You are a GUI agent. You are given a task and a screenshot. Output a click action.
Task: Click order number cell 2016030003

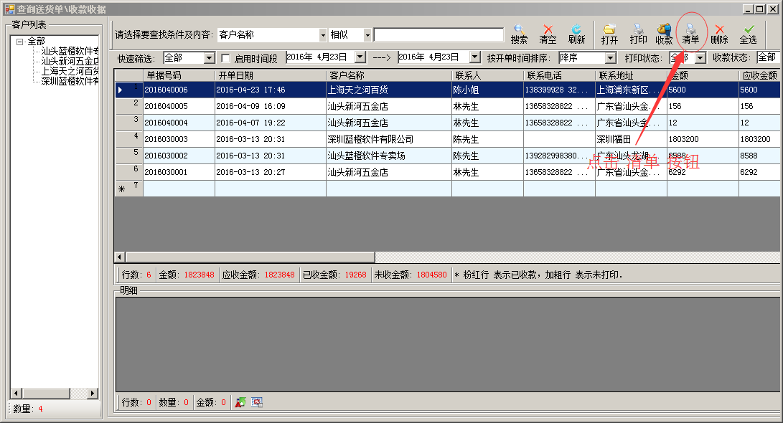coord(179,139)
